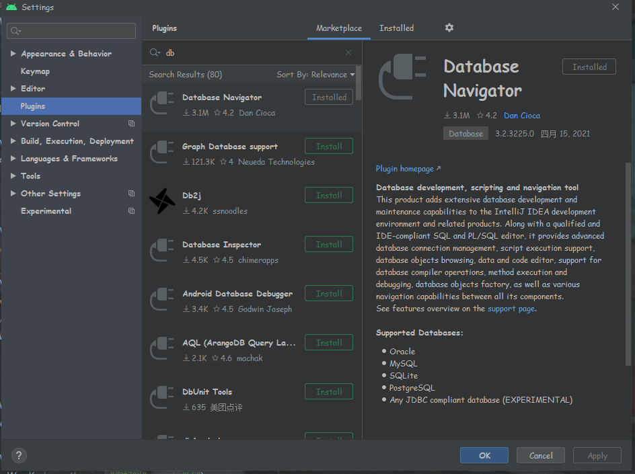
Task: Open the Sort By: Relevance dropdown
Action: coord(315,75)
